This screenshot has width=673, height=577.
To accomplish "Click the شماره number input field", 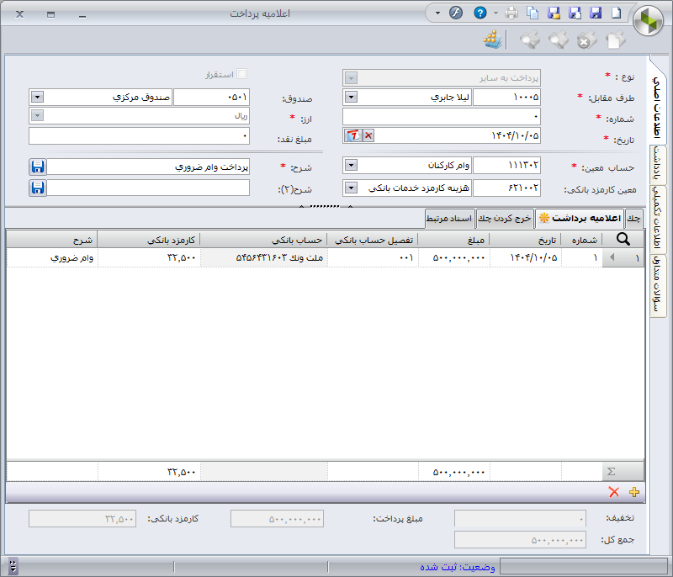I will pyautogui.click(x=442, y=116).
